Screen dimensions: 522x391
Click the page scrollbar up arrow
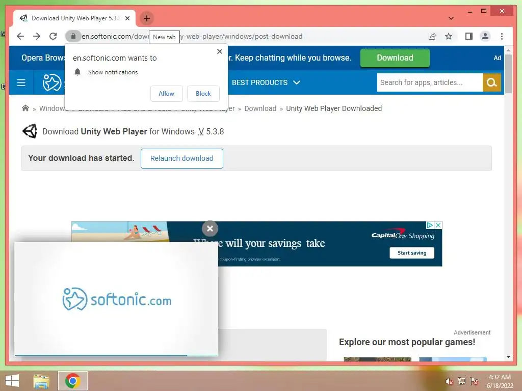508,50
